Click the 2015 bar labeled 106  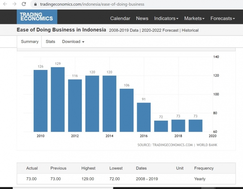(127, 110)
